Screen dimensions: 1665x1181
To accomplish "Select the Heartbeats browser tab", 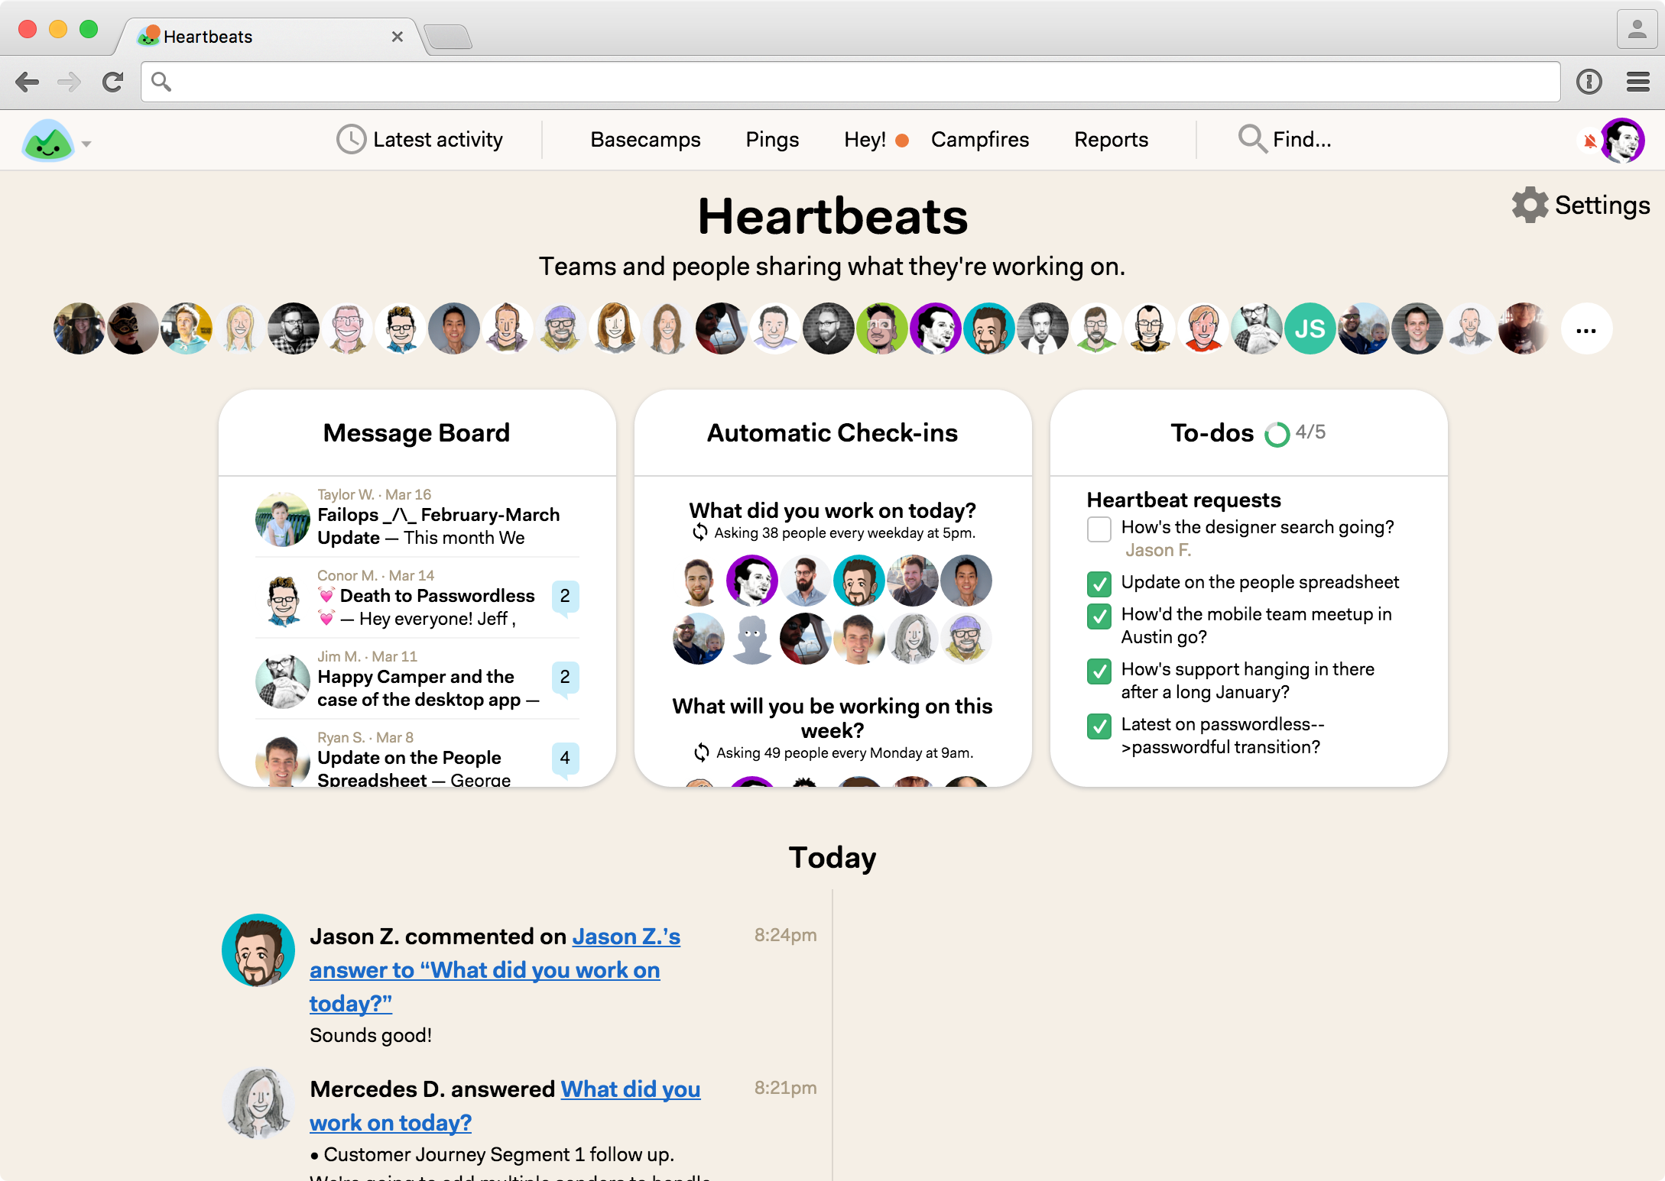I will pos(268,37).
